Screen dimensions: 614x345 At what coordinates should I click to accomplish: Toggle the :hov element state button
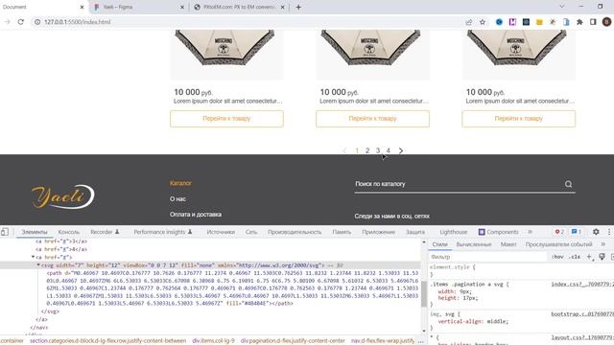pos(557,257)
